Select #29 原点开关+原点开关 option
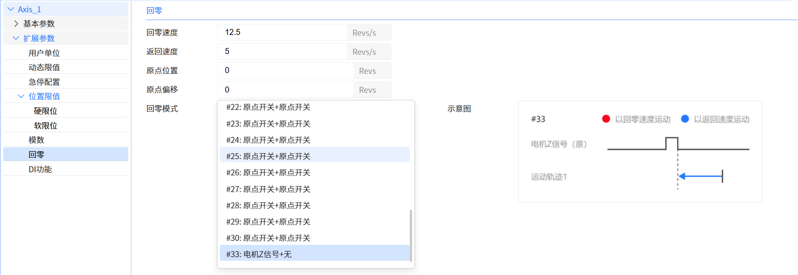798x275 pixels. click(315, 221)
